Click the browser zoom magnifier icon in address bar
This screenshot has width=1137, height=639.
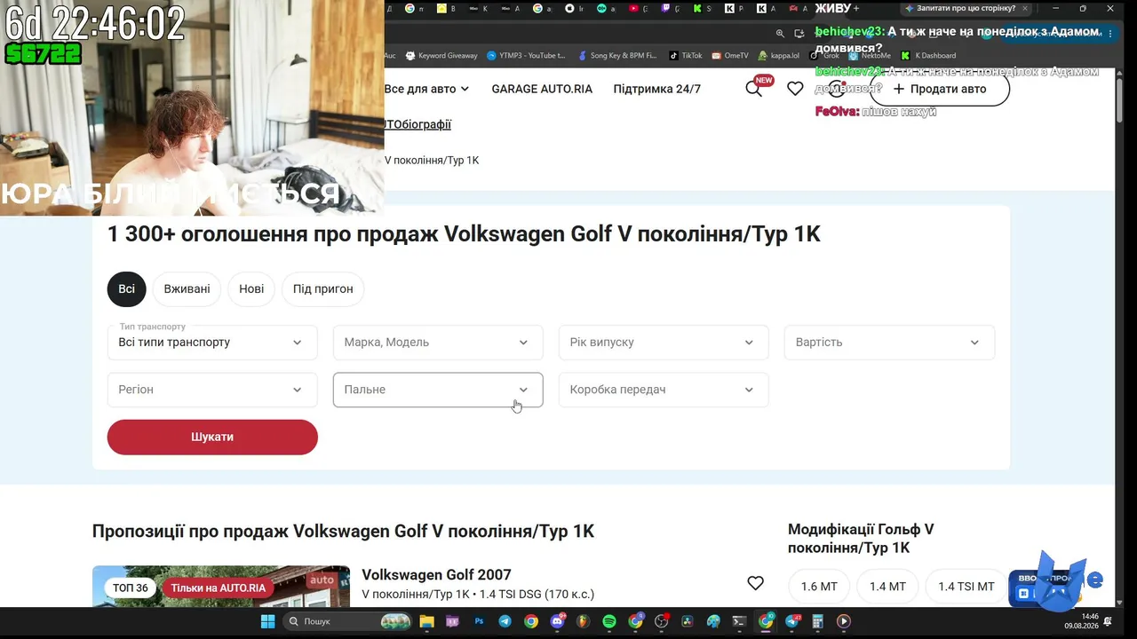pos(780,34)
